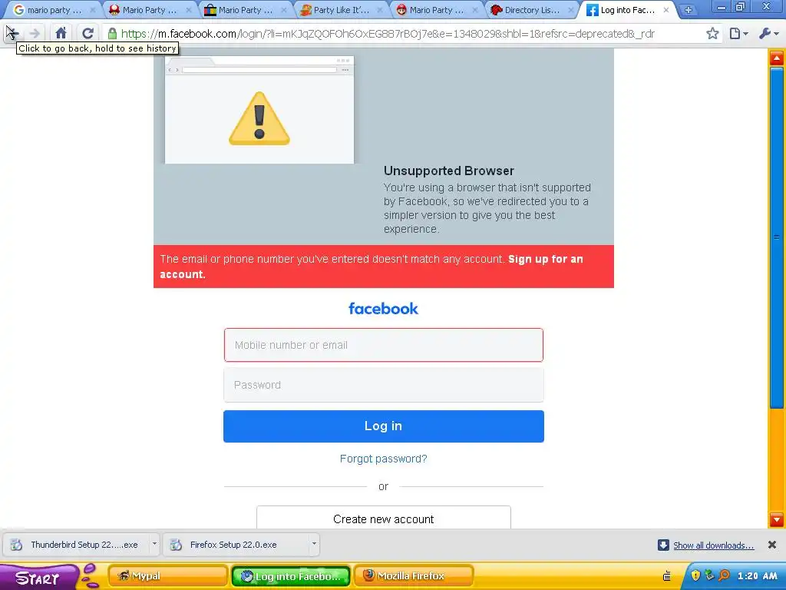Click the address bar URL
The image size is (786, 590).
(388, 34)
